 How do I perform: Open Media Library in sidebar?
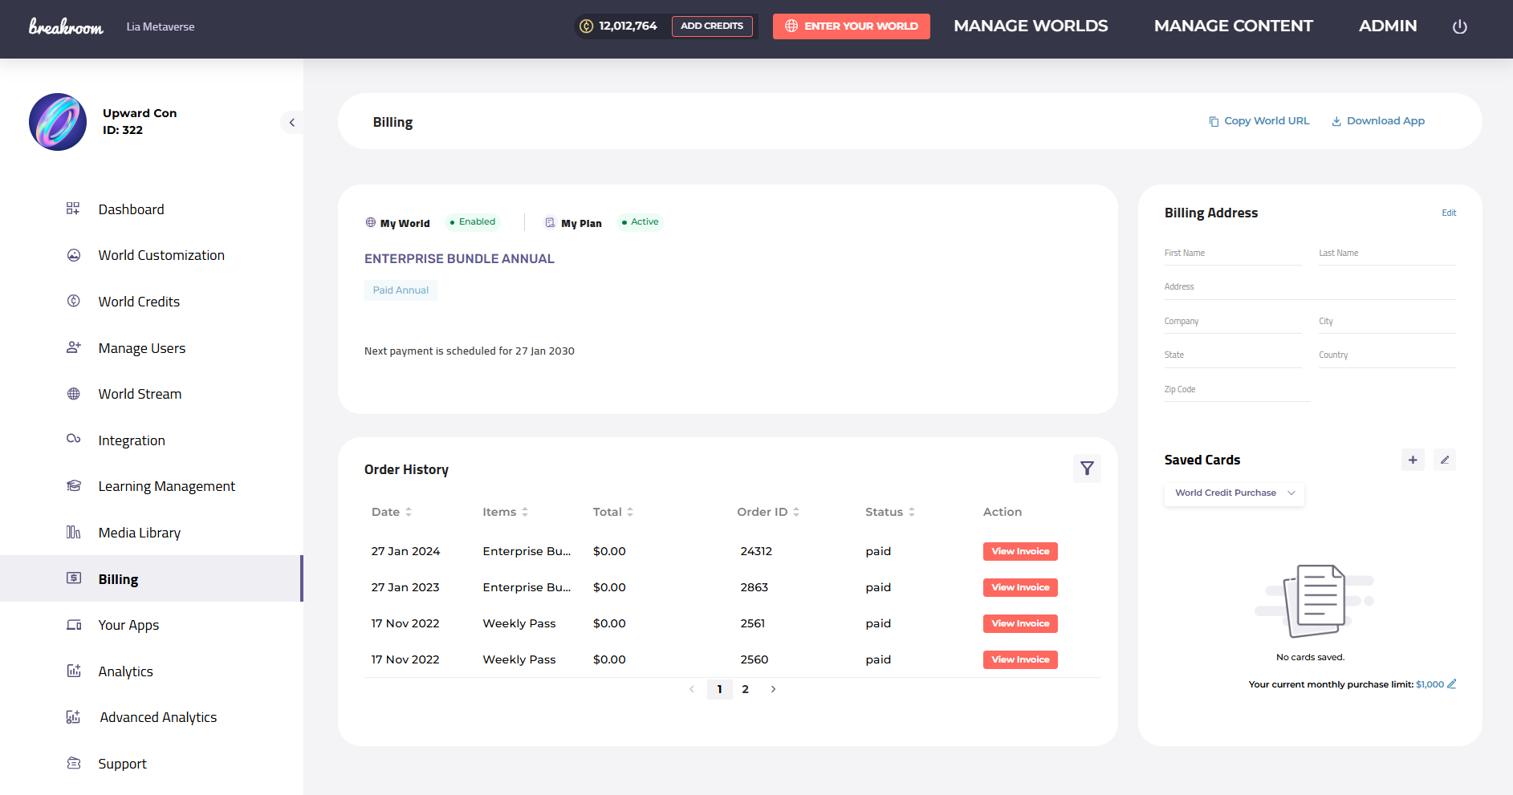139,533
